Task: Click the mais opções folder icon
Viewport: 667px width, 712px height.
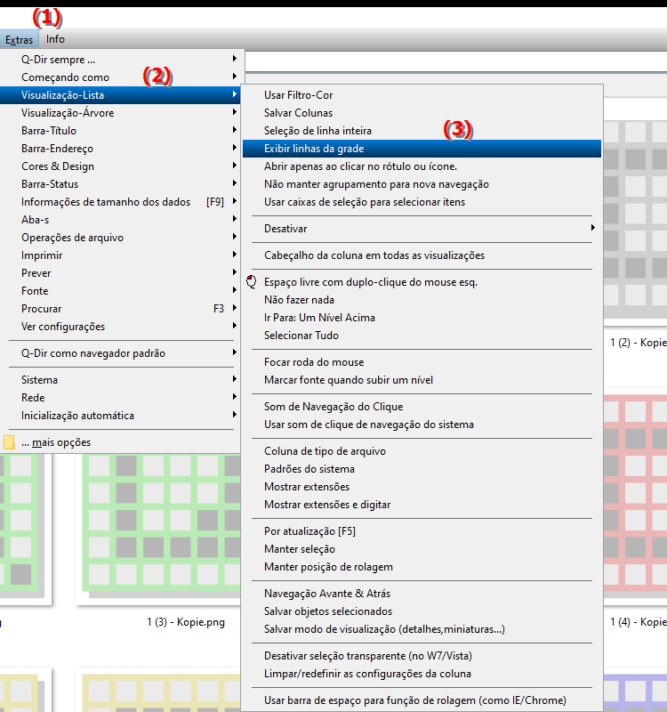Action: [9, 442]
